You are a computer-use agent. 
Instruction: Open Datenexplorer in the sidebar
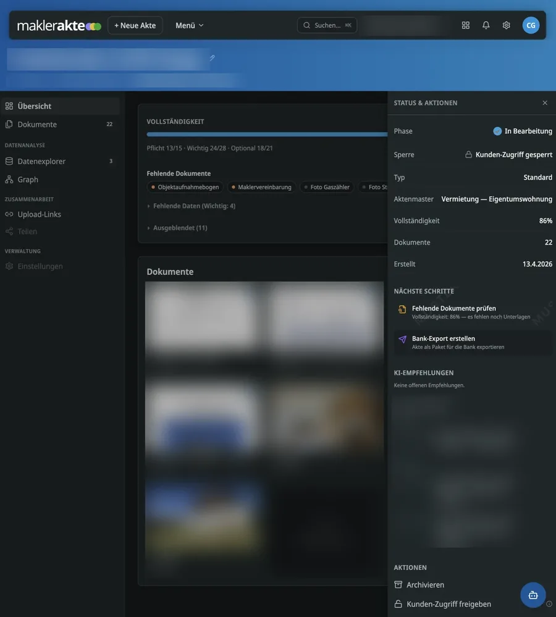[x=60, y=161]
